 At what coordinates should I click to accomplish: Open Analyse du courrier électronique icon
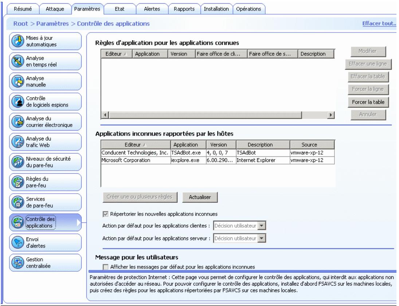17,121
